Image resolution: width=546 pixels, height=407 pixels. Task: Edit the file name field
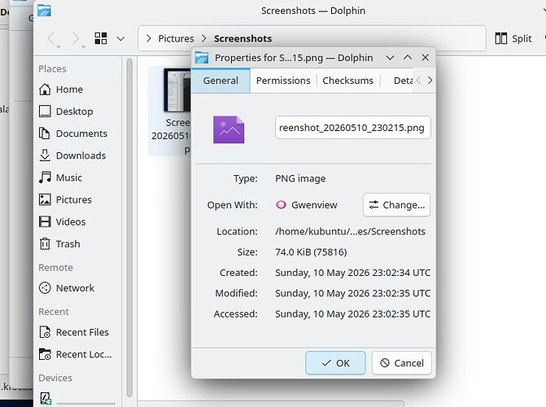pos(352,128)
